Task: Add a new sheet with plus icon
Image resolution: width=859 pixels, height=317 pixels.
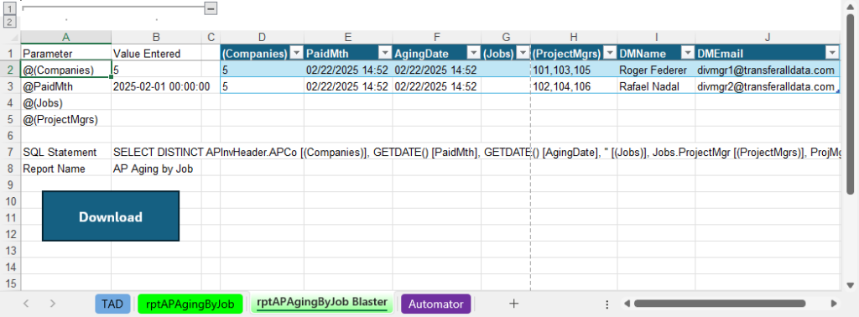Action: point(513,304)
